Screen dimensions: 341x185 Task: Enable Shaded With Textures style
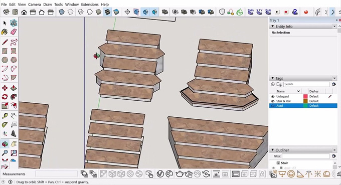coord(107,12)
